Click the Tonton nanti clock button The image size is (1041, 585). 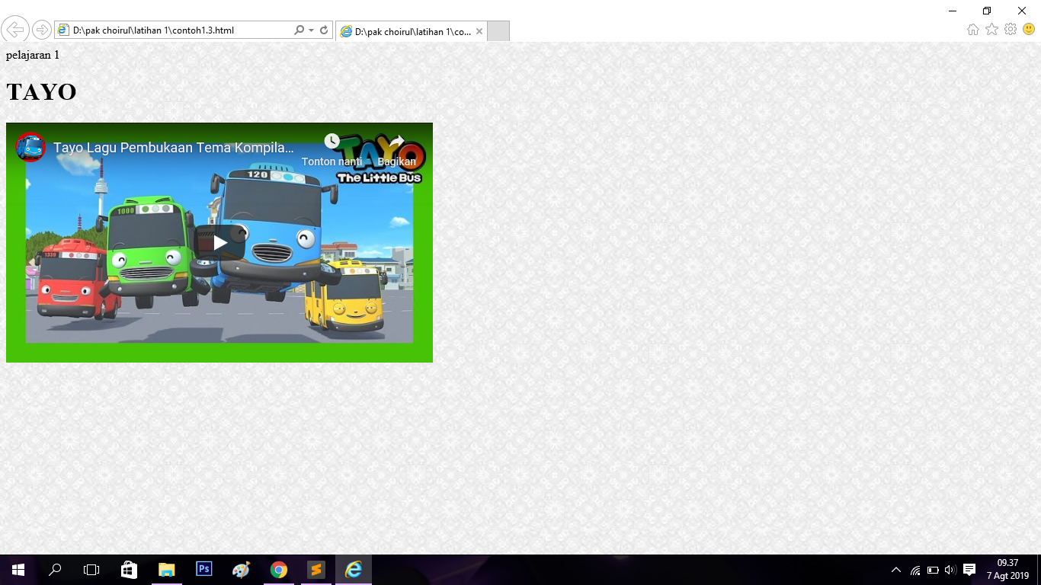tap(332, 142)
